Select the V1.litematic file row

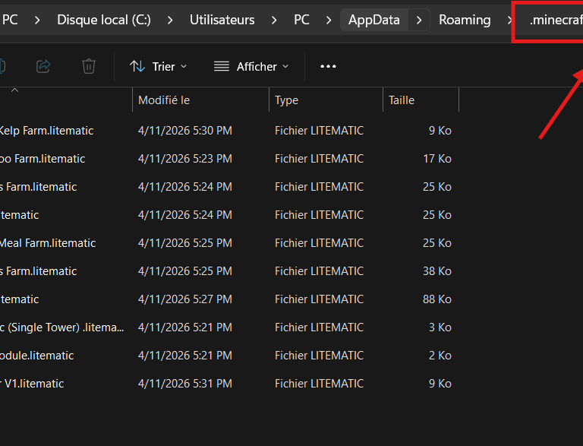point(33,384)
